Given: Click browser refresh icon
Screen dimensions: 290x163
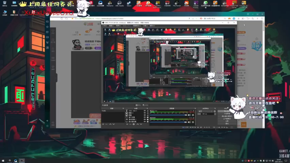Looking at the screenshot, I should click(62, 18).
